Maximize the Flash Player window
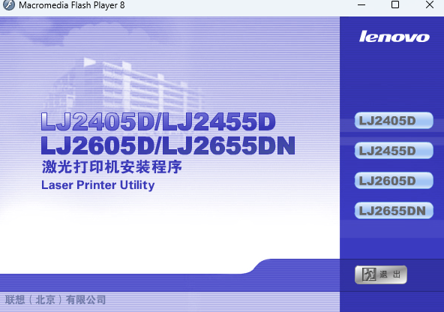 [395, 5]
